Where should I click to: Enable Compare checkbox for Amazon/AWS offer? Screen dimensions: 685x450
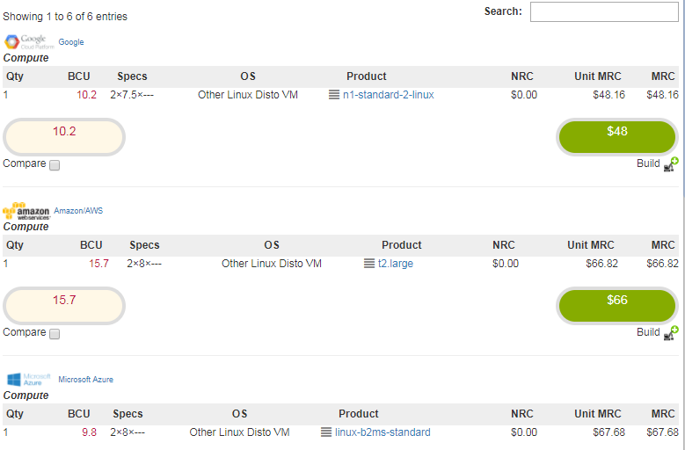pyautogui.click(x=55, y=334)
